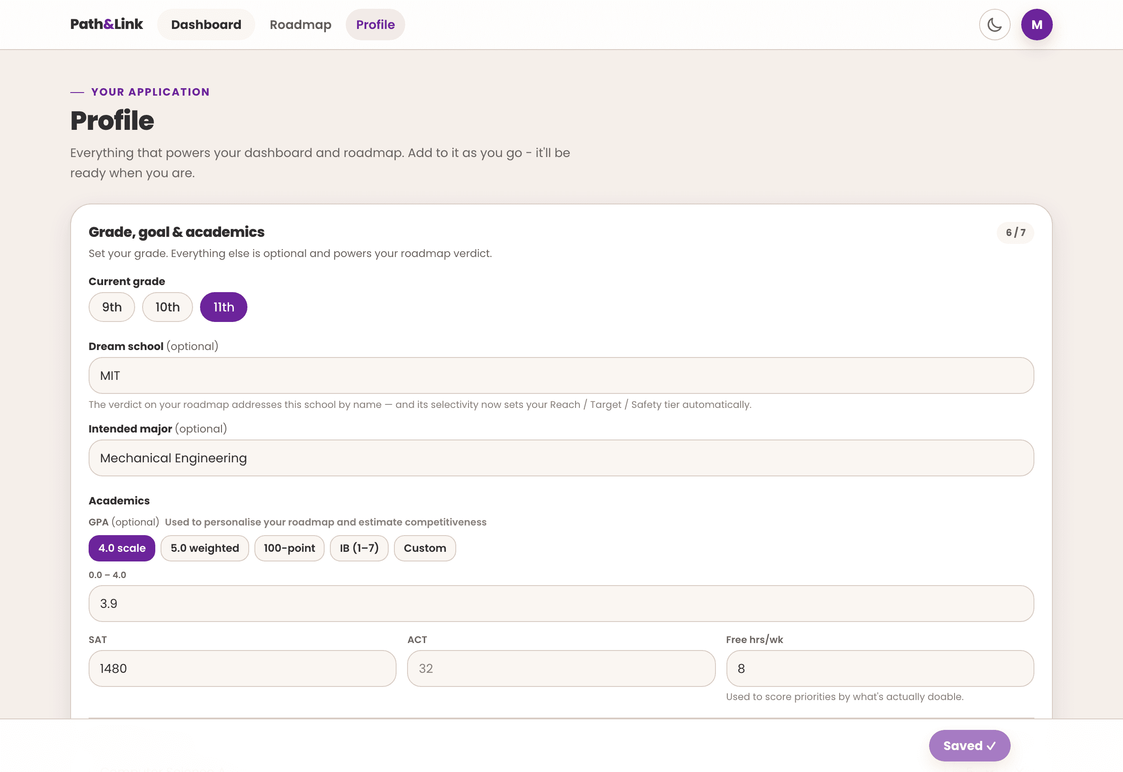1123x772 pixels.
Task: Choose the IB (1–7) GPA scale
Action: [359, 548]
